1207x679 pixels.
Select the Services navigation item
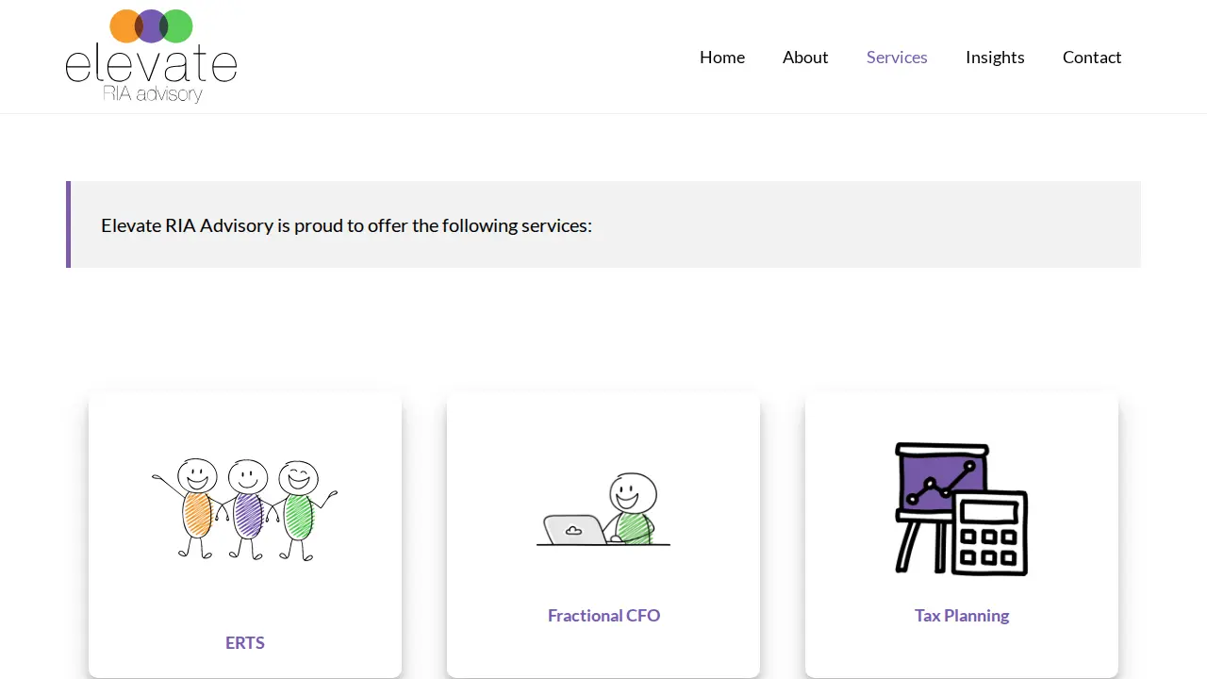click(x=897, y=58)
